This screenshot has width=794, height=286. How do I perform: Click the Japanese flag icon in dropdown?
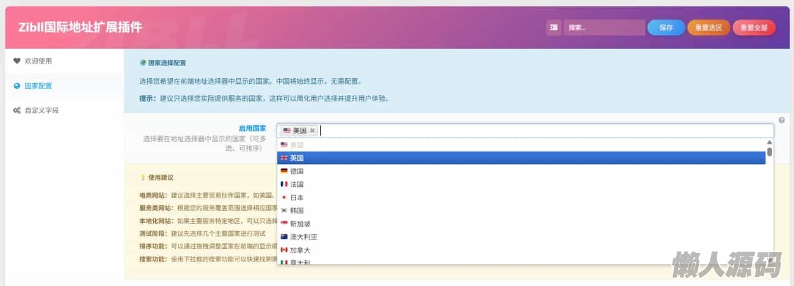[284, 197]
